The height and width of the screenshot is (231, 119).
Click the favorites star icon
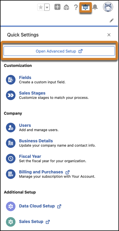[x=41, y=7]
